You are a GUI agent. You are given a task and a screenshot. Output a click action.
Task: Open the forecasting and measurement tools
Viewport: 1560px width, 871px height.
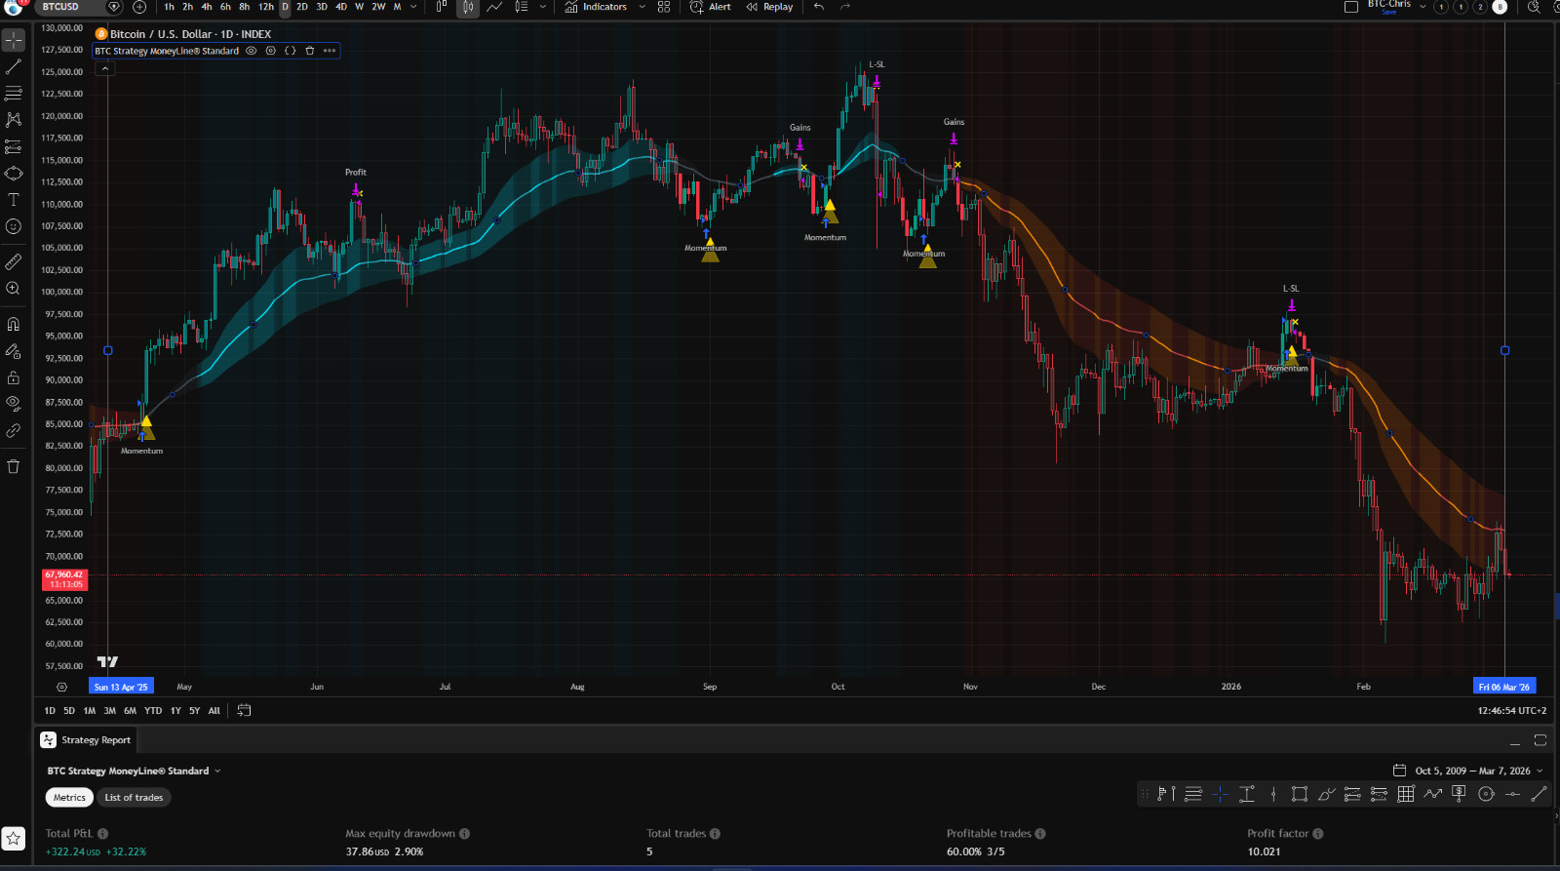14,146
